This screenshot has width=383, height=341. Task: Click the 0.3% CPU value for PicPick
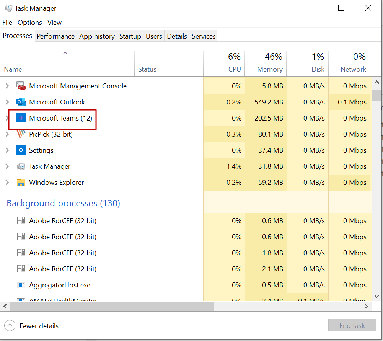click(x=234, y=134)
